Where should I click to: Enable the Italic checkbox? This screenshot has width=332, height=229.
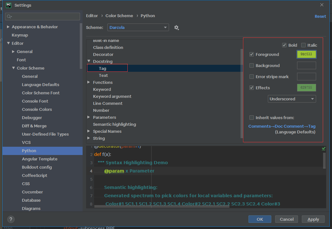point(303,45)
